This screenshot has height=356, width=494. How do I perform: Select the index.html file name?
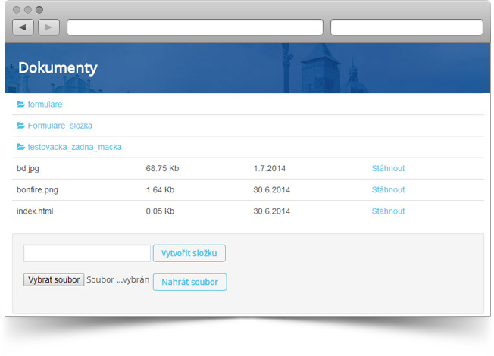point(35,211)
